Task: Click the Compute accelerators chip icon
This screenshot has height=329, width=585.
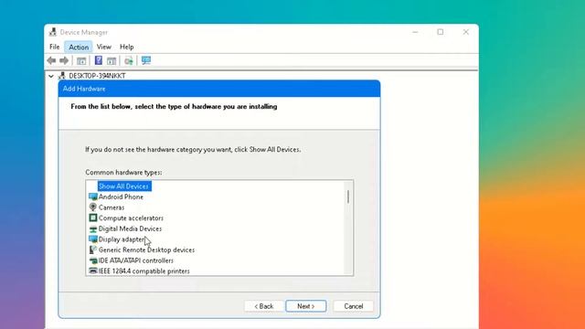Action: 93,218
